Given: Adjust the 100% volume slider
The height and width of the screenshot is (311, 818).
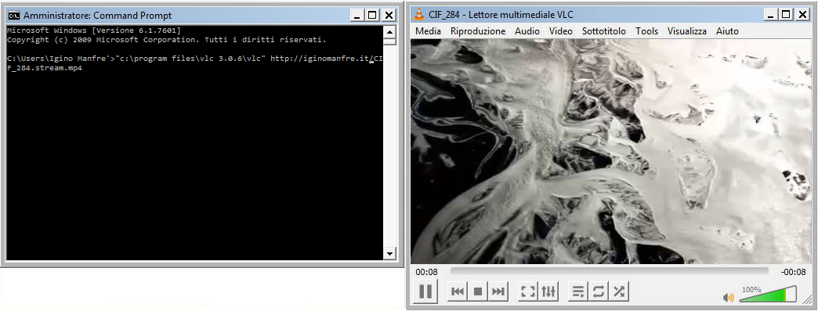Looking at the screenshot, I should (x=768, y=294).
